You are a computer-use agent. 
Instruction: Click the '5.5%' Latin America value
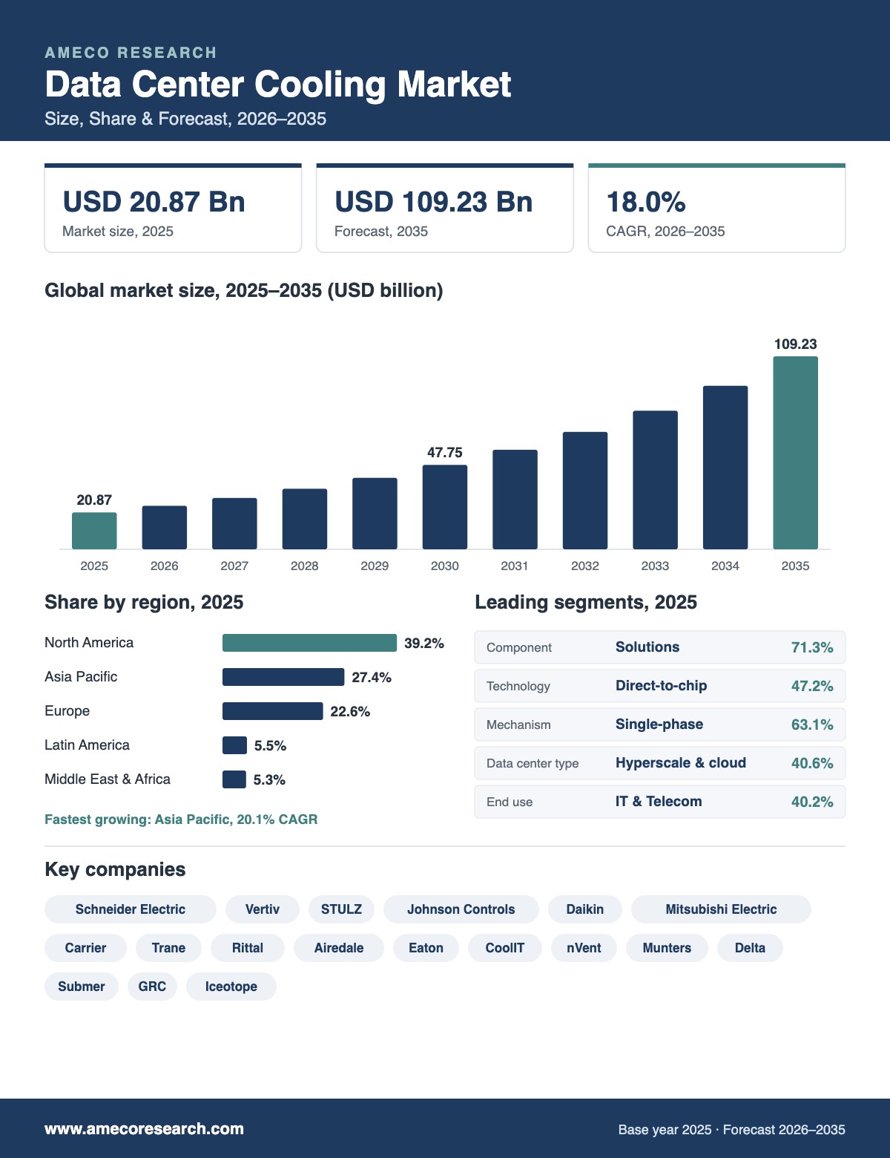tap(270, 745)
